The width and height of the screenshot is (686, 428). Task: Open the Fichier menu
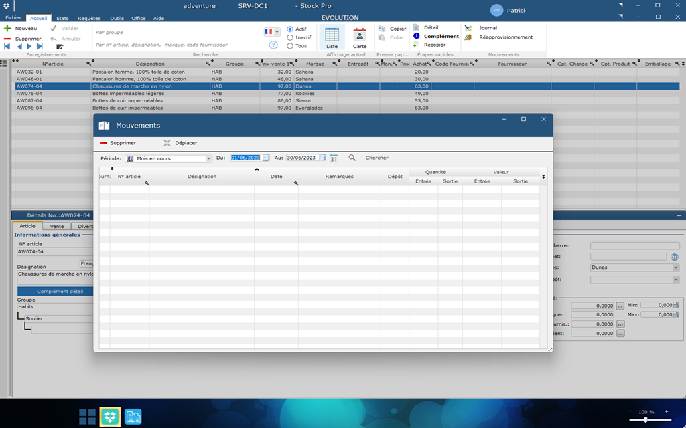[13, 18]
